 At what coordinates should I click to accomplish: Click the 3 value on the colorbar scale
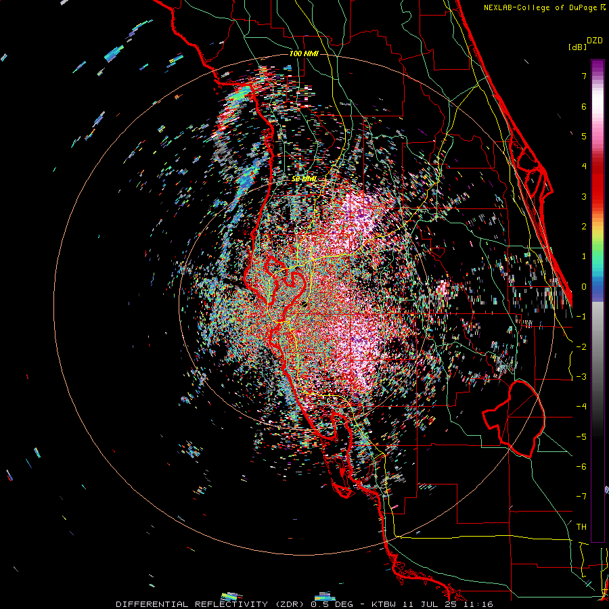coord(584,196)
